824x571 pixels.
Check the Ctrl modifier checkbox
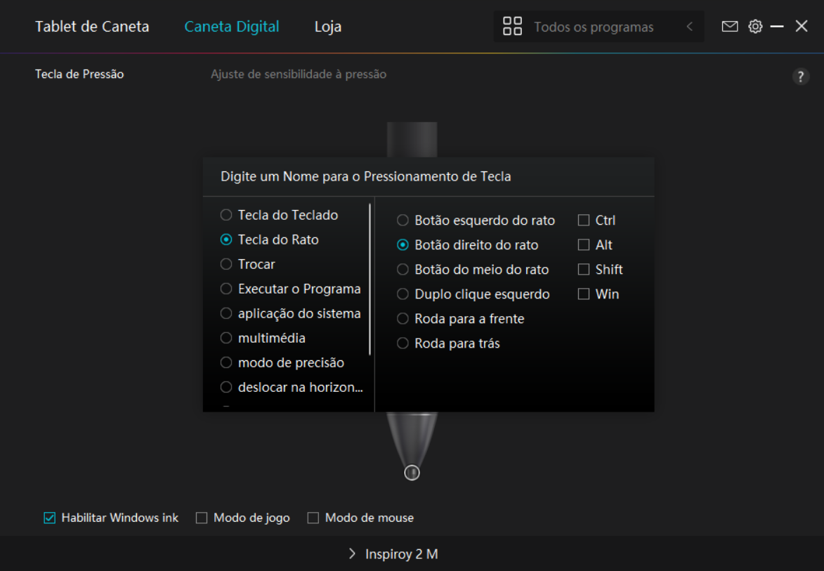[x=584, y=221]
